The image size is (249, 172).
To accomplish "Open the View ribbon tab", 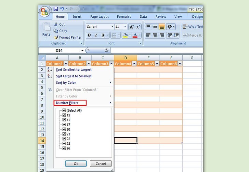I will [x=178, y=17].
